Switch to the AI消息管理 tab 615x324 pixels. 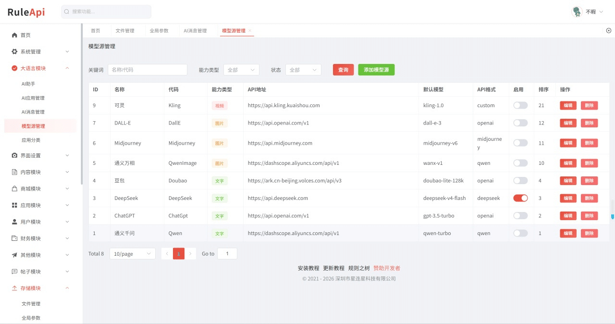tap(195, 31)
